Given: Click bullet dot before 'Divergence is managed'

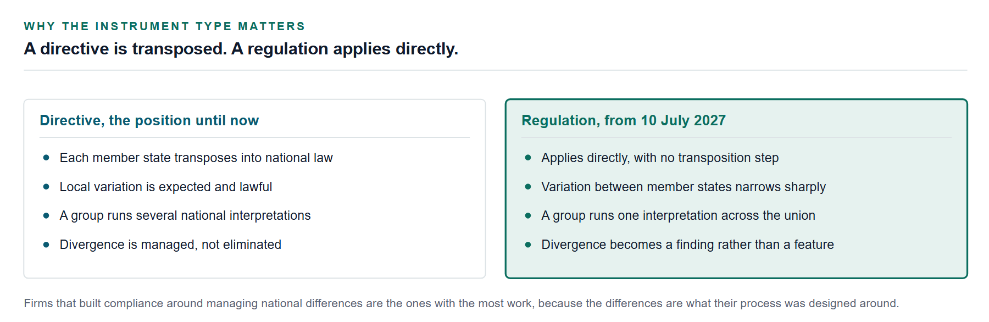Looking at the screenshot, I should click(46, 245).
